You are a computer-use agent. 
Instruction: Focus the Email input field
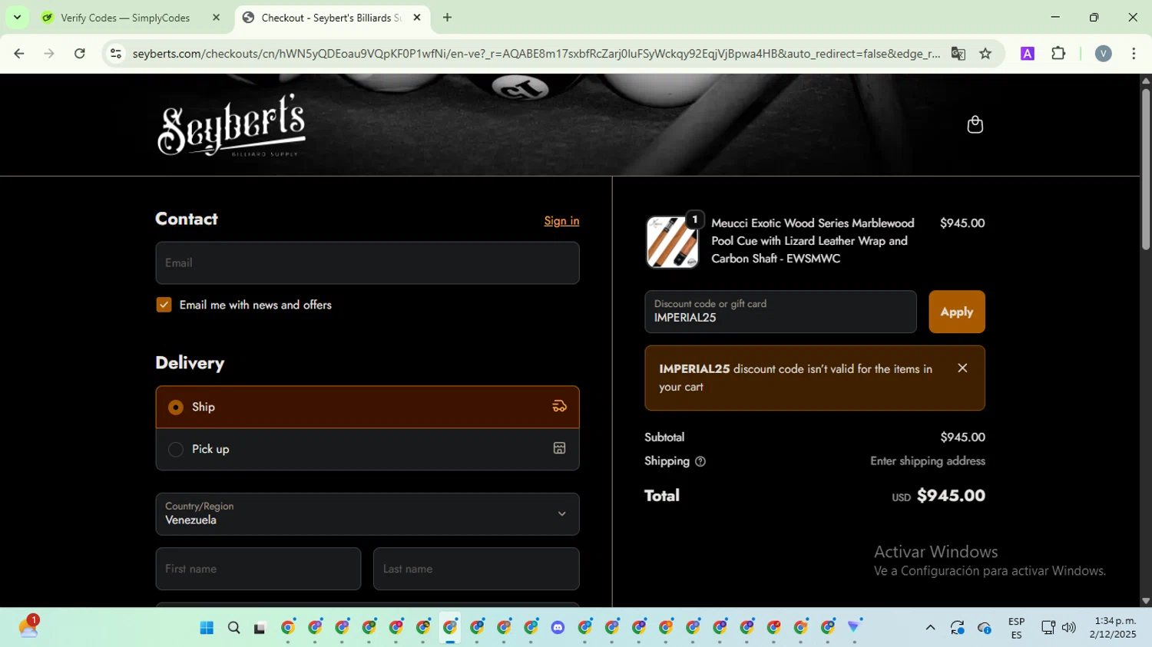[367, 263]
